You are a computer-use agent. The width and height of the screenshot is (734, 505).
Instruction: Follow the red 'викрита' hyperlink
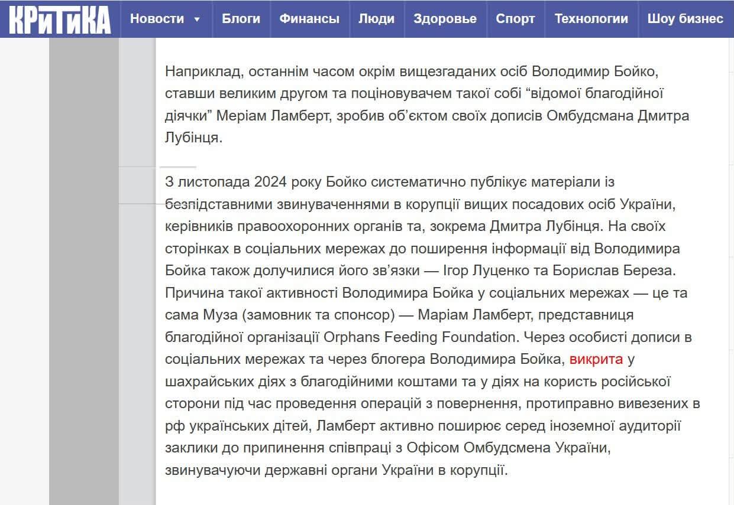click(596, 359)
